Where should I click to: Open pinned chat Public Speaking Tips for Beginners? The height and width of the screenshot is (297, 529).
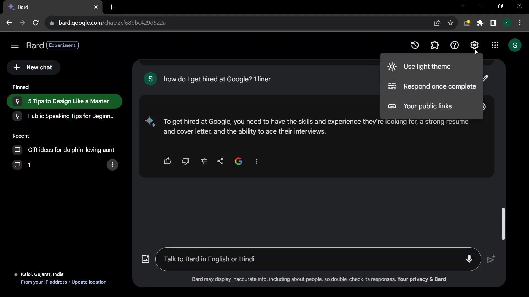(x=64, y=116)
